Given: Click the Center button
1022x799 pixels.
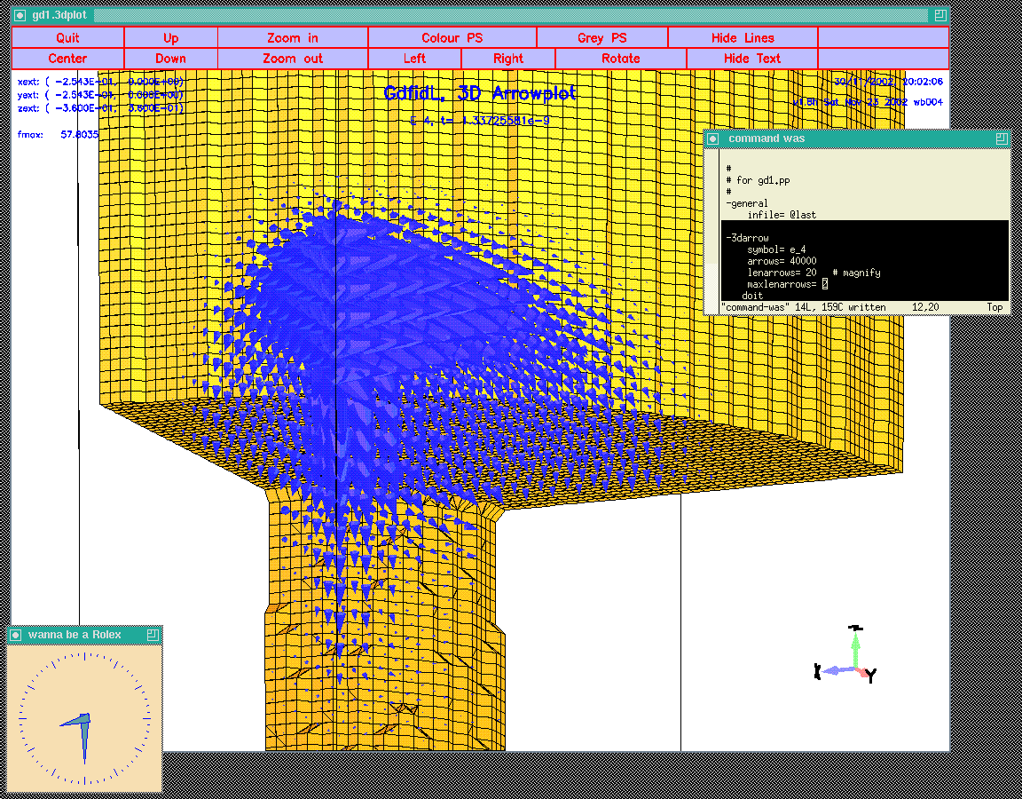Looking at the screenshot, I should point(67,58).
